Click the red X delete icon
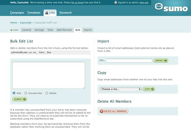 click(x=101, y=111)
